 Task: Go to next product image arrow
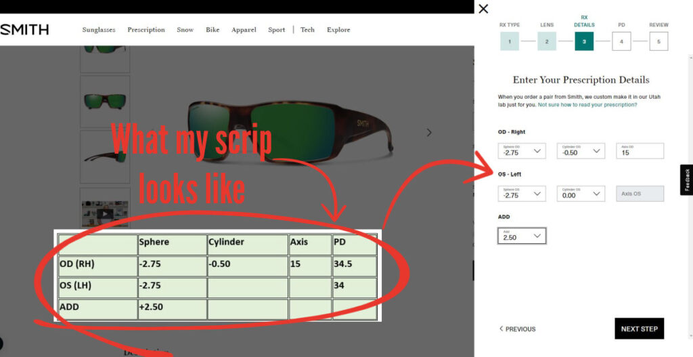point(428,132)
